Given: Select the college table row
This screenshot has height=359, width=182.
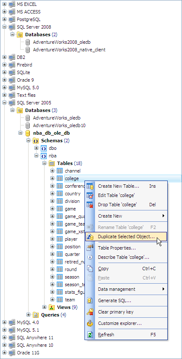Looking at the screenshot, I should pyautogui.click(x=123, y=178).
